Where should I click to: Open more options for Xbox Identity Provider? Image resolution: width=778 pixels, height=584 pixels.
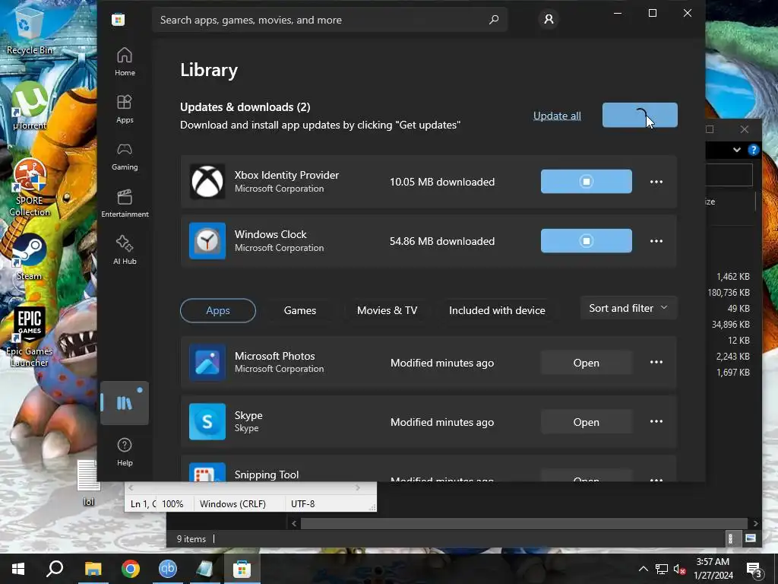pos(656,182)
